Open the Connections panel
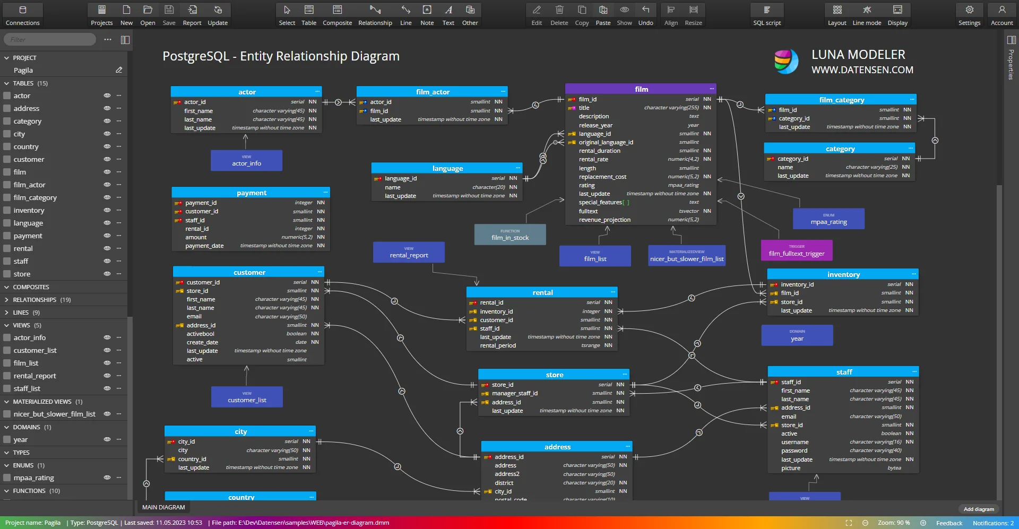Image resolution: width=1019 pixels, height=529 pixels. (23, 13)
